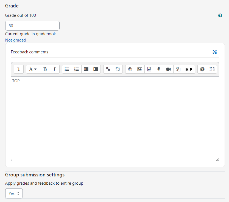Click the Feedback comments label
The height and width of the screenshot is (202, 229).
tap(29, 52)
